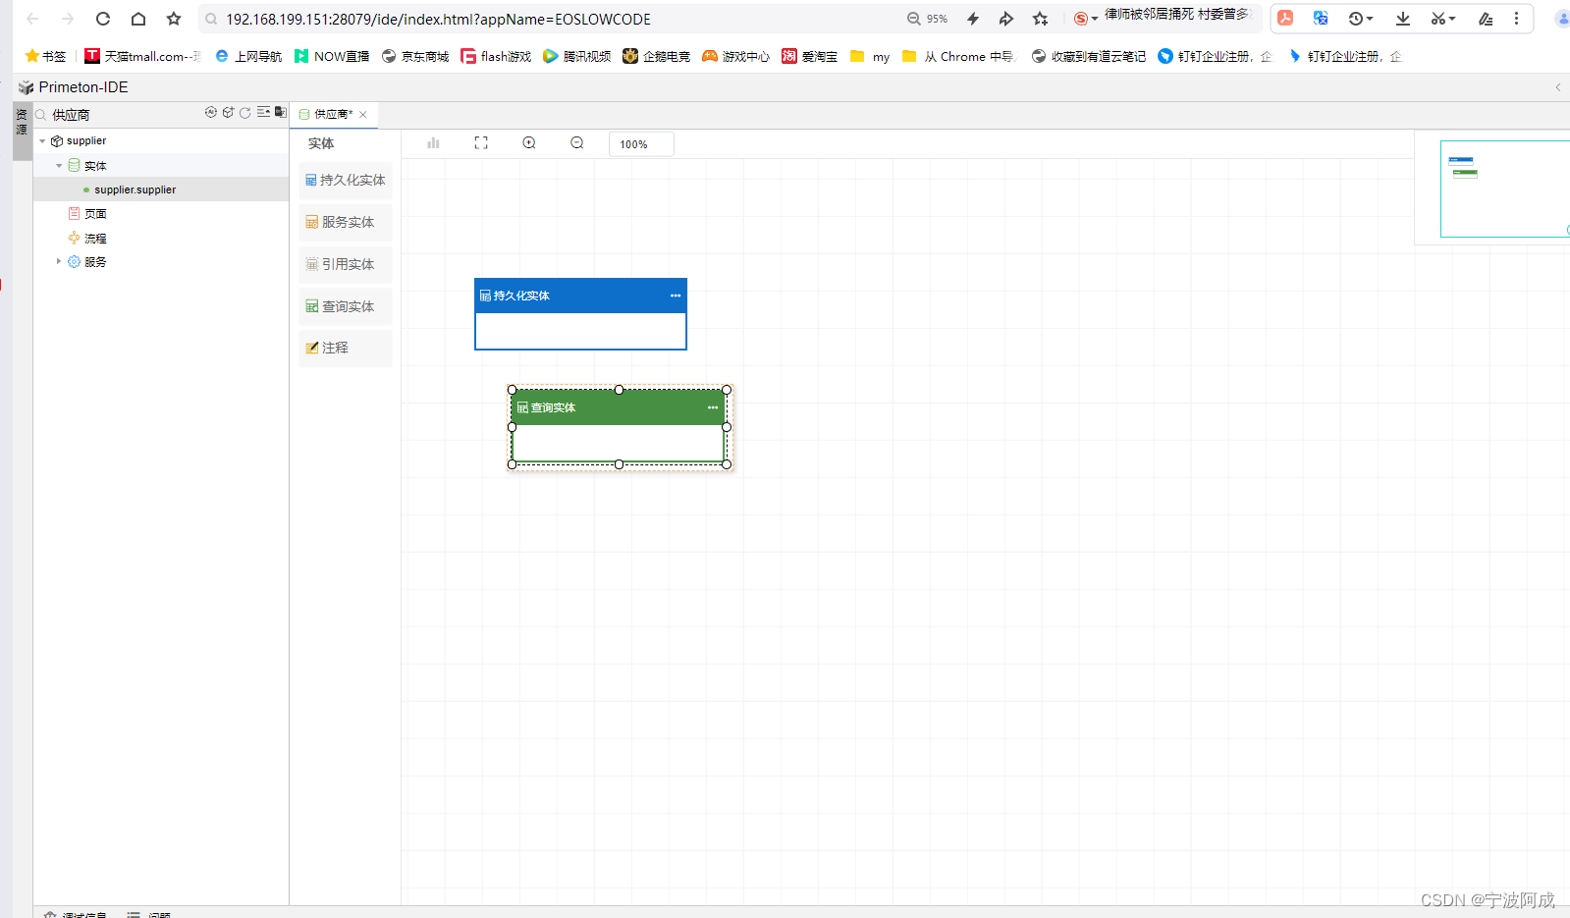Open the browser three-dot menu
This screenshot has width=1570, height=918.
1516,18
